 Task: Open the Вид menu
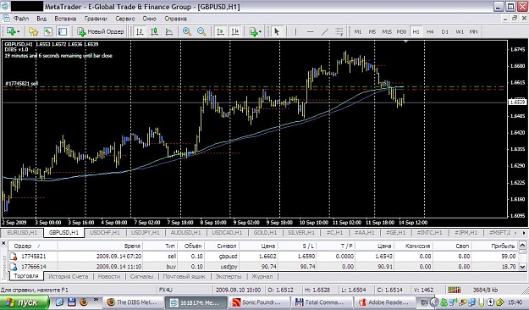[41, 19]
